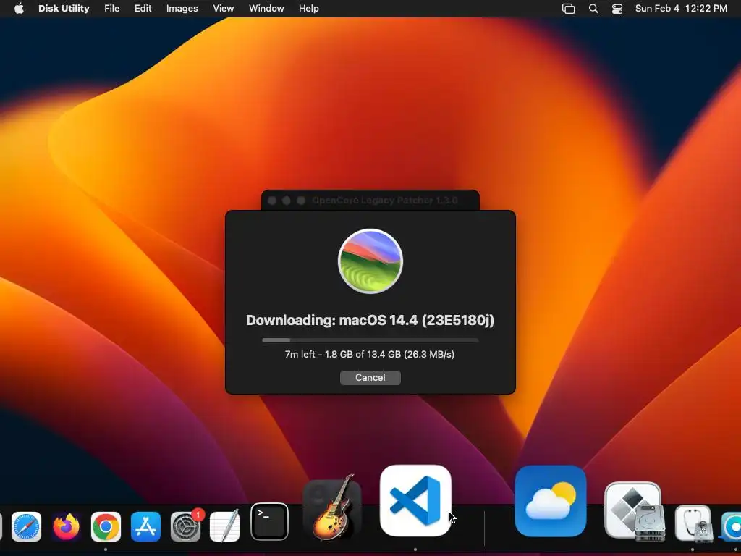Open the Weather app in the Dock
The image size is (741, 556).
point(551,501)
